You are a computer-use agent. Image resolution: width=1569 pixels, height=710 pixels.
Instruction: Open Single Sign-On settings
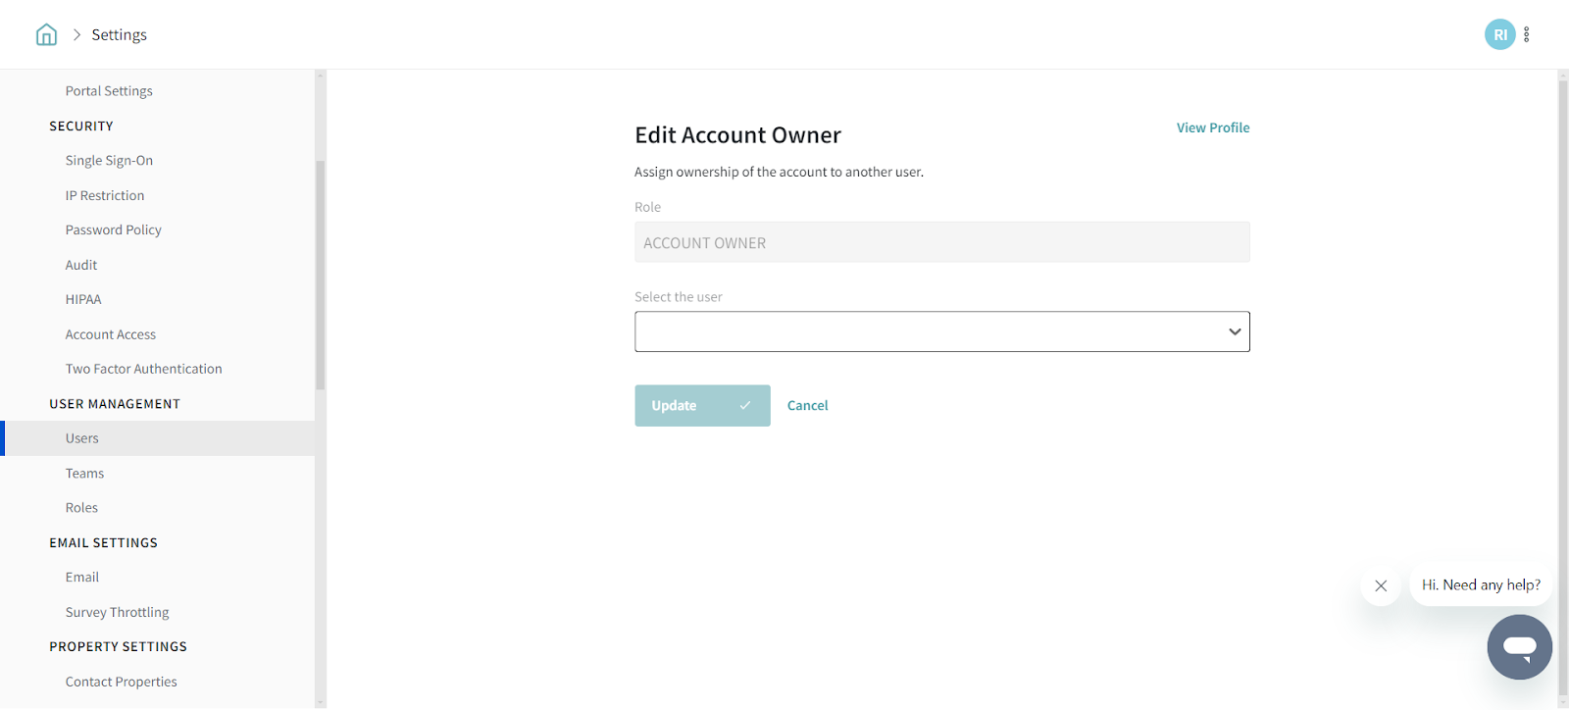point(109,161)
